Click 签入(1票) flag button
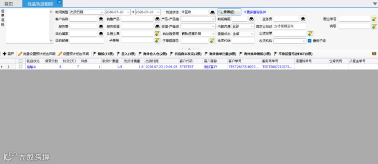378x164 pixels. (126, 54)
